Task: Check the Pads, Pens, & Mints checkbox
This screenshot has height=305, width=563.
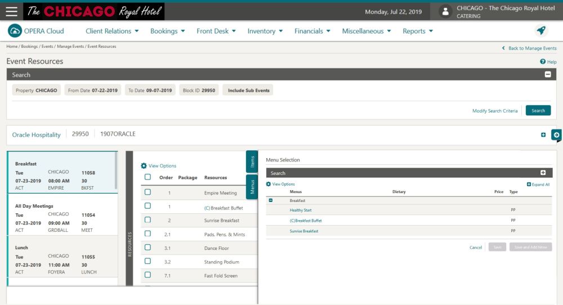Action: point(148,234)
